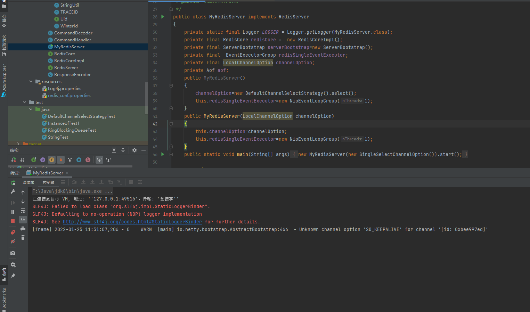Console scroll down stack trace arrow
The height and width of the screenshot is (312, 530).
coord(23,202)
